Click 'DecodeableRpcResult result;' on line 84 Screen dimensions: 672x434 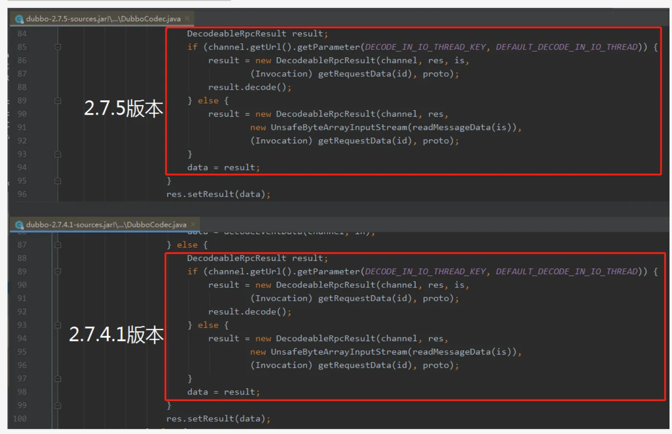258,34
